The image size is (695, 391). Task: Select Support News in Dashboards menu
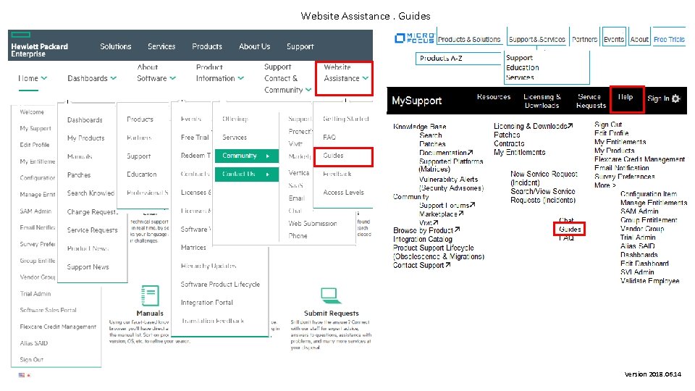(88, 267)
